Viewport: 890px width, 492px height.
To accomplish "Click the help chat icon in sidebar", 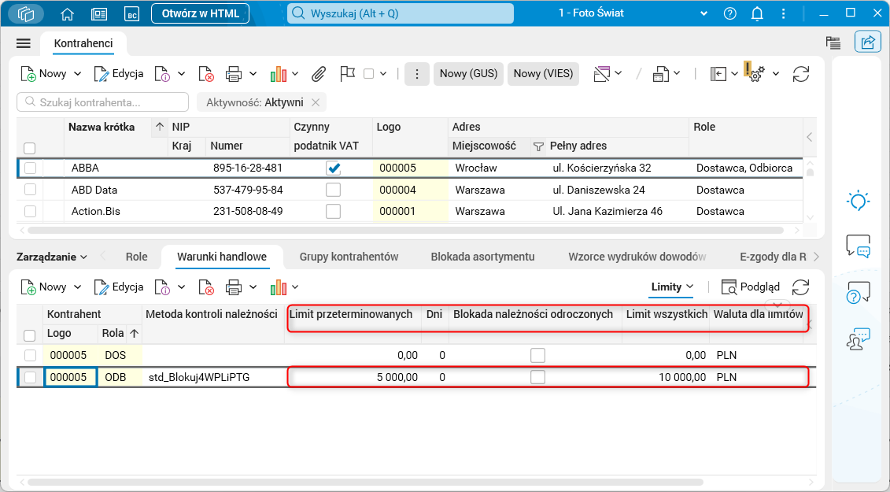I will (x=858, y=293).
